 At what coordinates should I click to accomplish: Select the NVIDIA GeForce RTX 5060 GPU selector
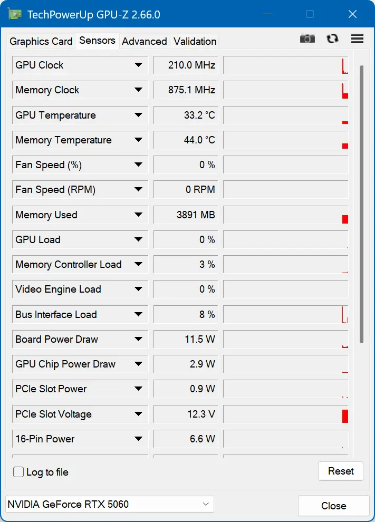click(110, 504)
